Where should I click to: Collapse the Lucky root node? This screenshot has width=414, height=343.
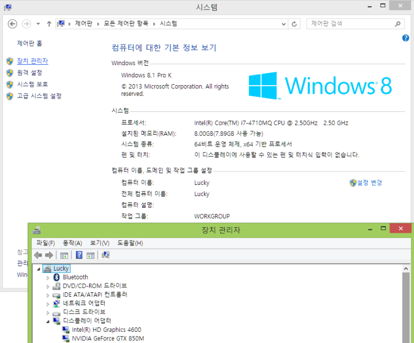tap(38, 269)
